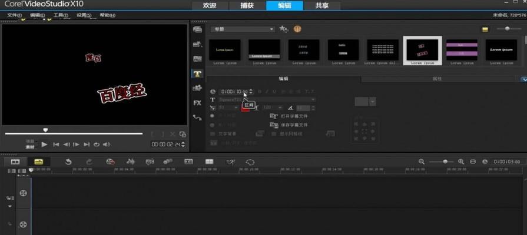Click the overlay track film reel icon

23,224
